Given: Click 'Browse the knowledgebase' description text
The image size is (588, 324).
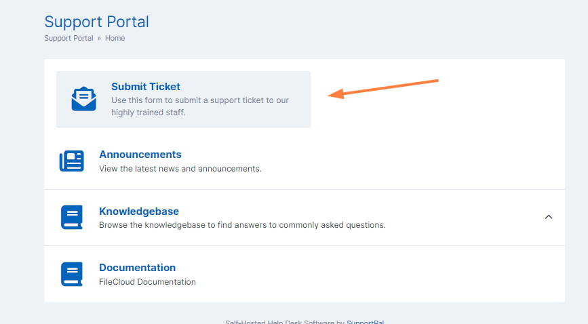Looking at the screenshot, I should (242, 225).
